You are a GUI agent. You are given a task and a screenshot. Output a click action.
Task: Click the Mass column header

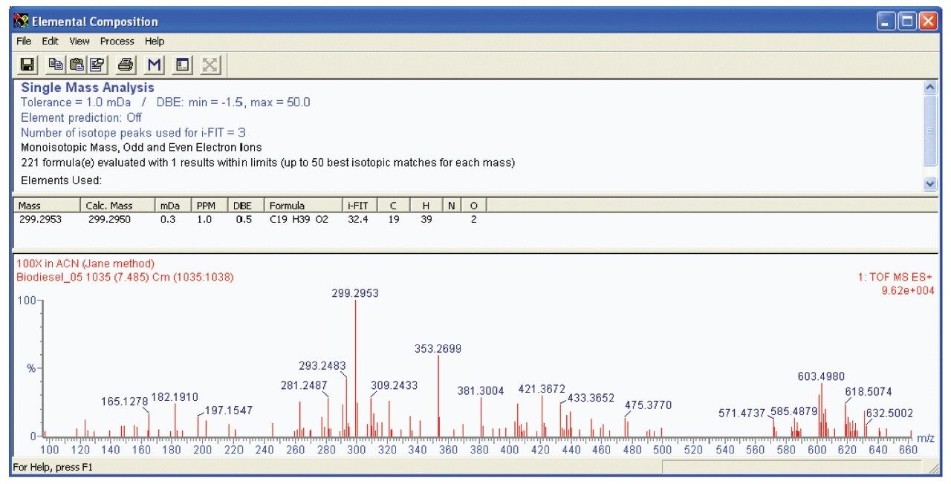tap(47, 206)
